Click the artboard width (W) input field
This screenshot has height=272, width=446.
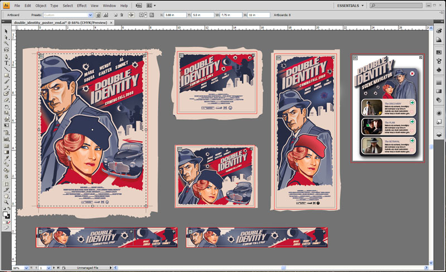coord(231,14)
